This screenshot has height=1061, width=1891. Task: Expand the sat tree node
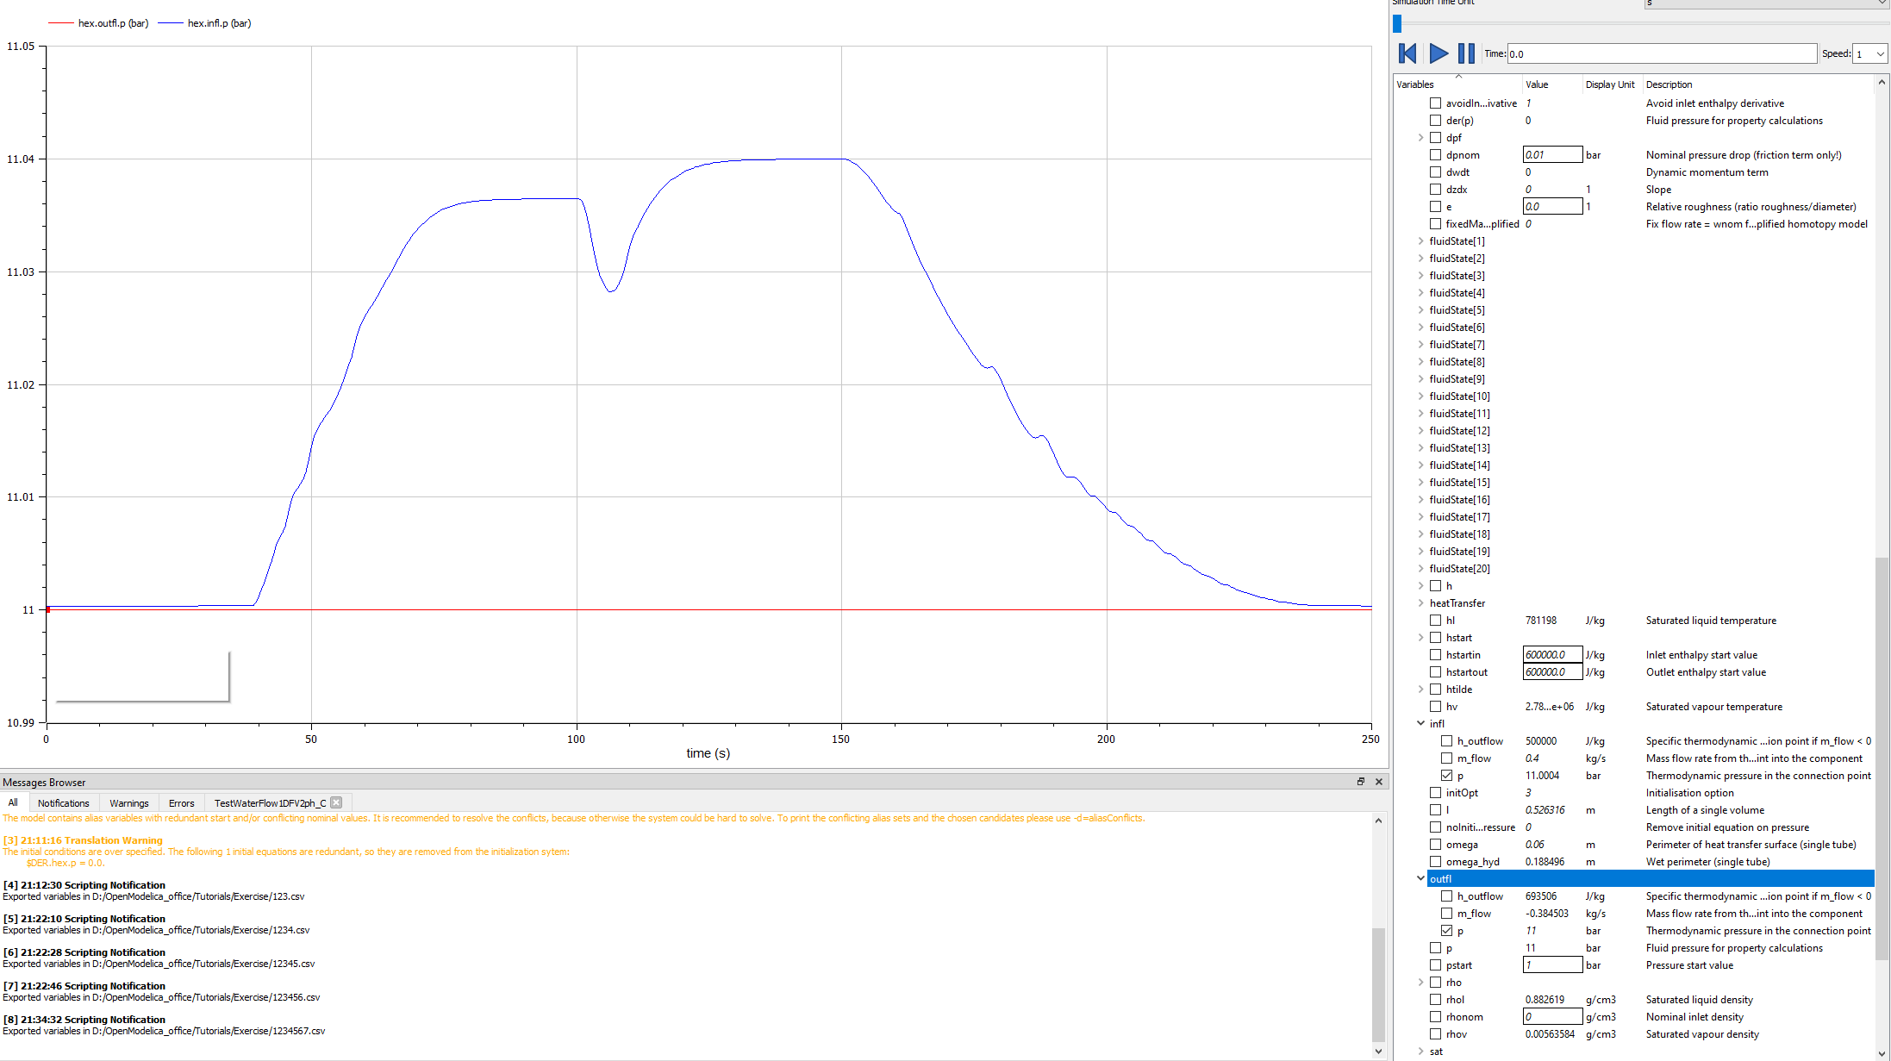1420,1051
